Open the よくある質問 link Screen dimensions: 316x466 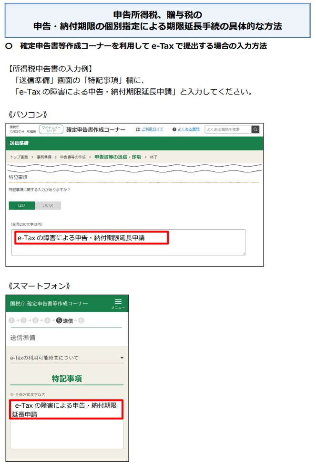coord(188,129)
